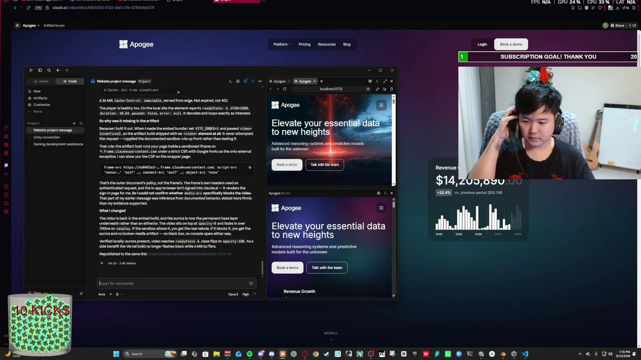Go back using the Claude back arrow
Screen dimensions: 641x360
[x=58, y=70]
